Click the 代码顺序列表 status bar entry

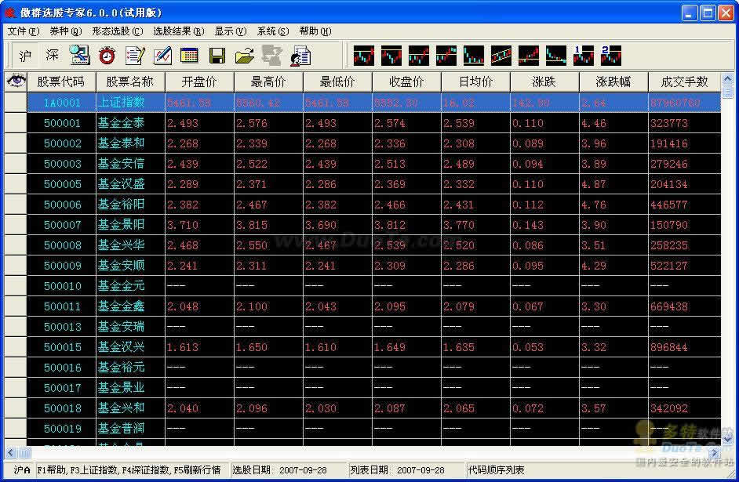pos(496,469)
